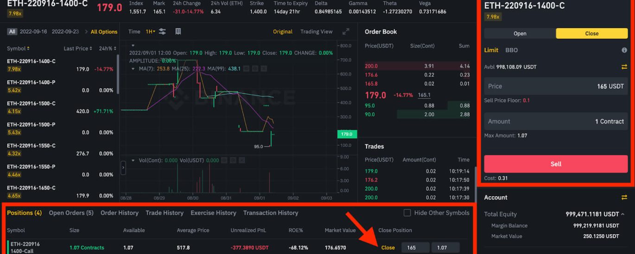Image resolution: width=635 pixels, height=254 pixels.
Task: Select Limit order type
Action: pyautogui.click(x=491, y=50)
